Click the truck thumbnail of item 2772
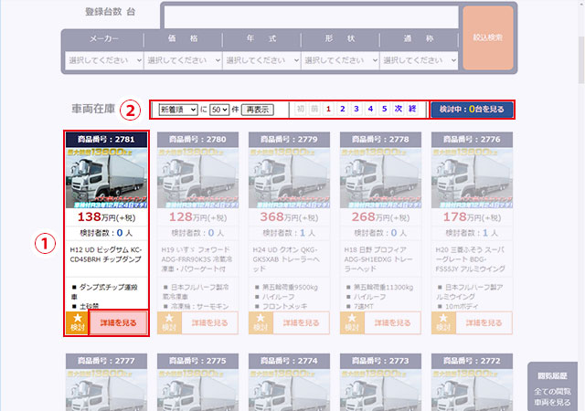Image resolution: width=585 pixels, height=411 pixels. tap(472, 390)
